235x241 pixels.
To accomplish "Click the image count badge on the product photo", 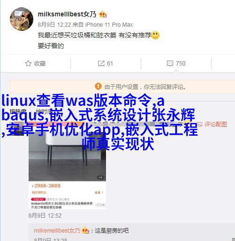I will point(100,177).
